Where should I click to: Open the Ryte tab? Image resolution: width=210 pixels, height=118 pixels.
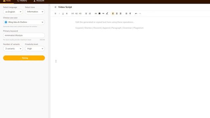pos(7,1)
